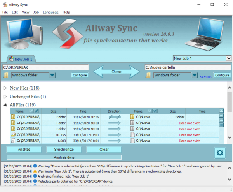This screenshot has width=233, height=192.
Task: Expand the Unchanged Files (1) section triangle
Action: tap(5, 97)
